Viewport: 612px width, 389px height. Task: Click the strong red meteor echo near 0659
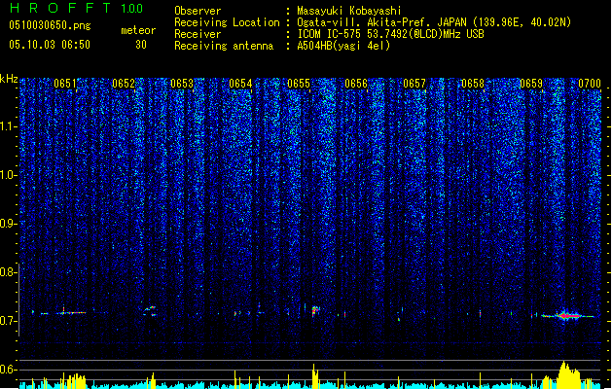[x=567, y=315]
